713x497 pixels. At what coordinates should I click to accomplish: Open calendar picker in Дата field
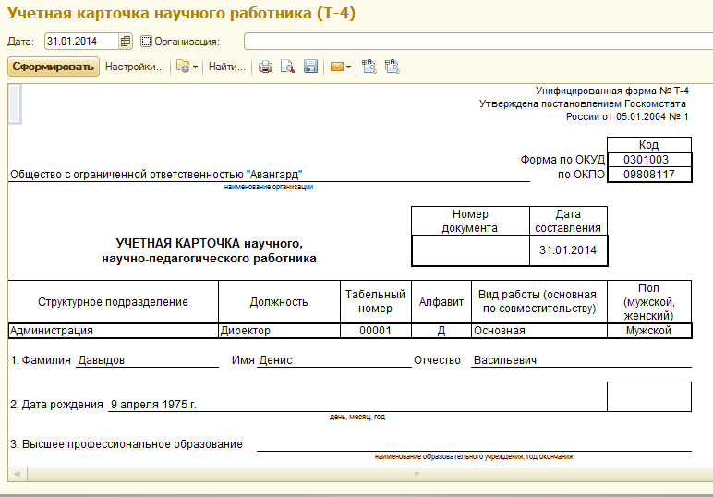pos(125,42)
